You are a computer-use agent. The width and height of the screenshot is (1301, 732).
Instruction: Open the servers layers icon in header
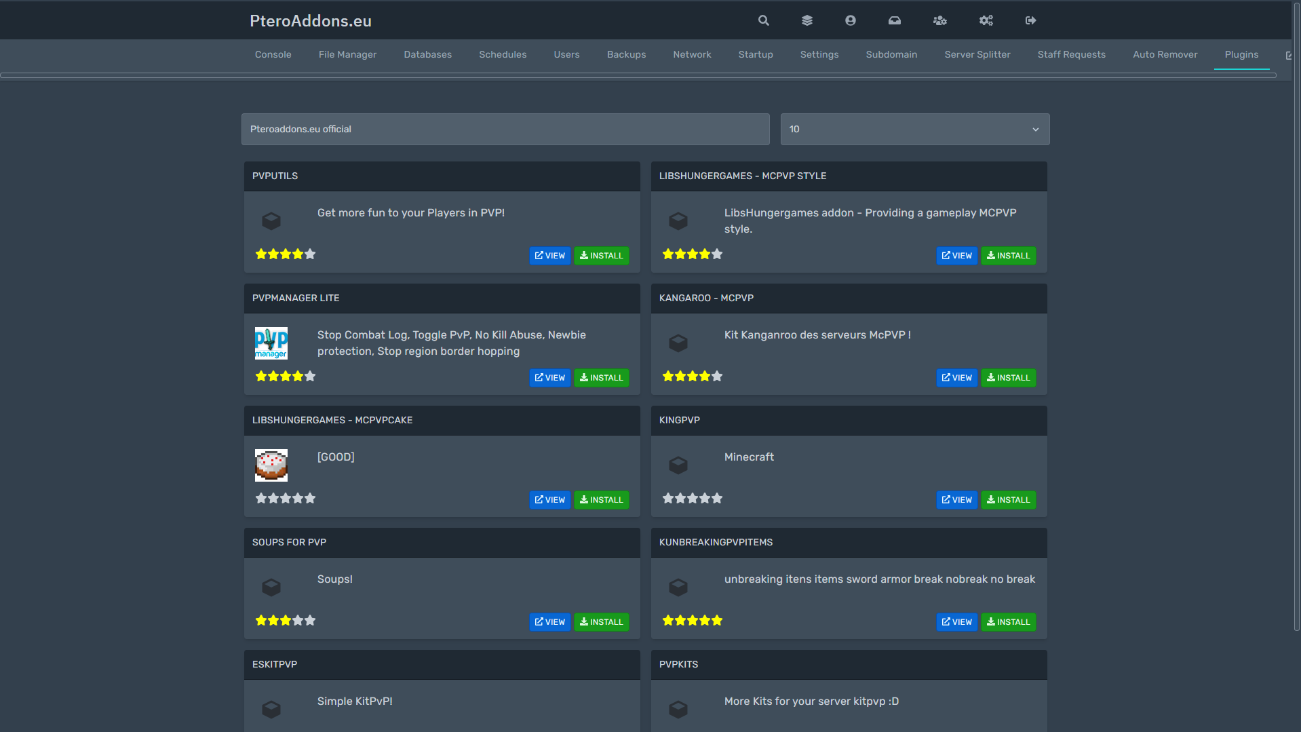coord(807,20)
